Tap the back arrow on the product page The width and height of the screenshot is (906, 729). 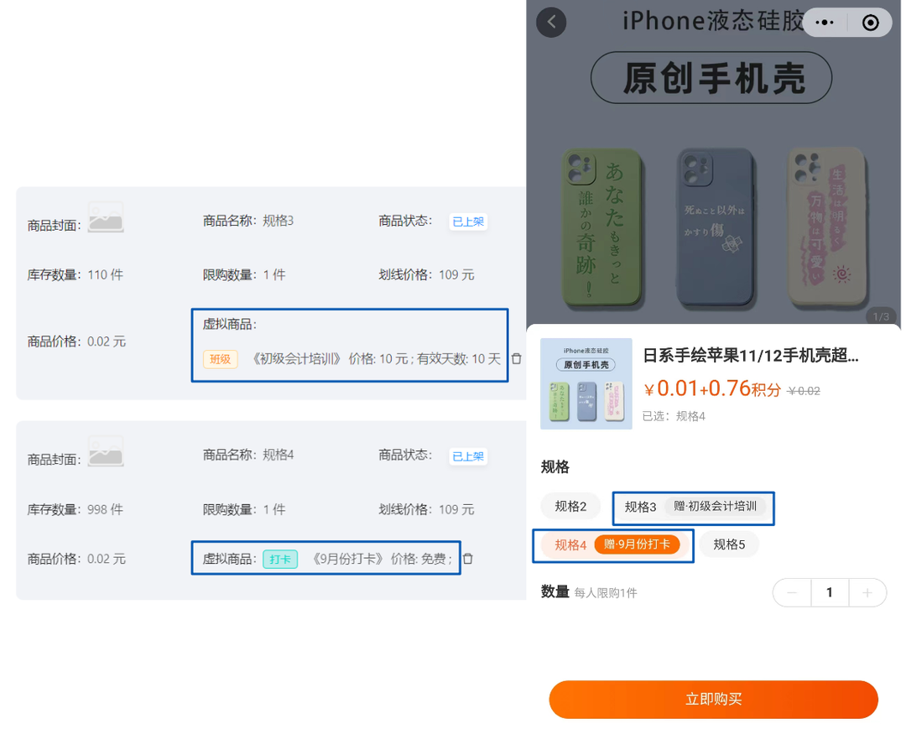click(x=551, y=23)
